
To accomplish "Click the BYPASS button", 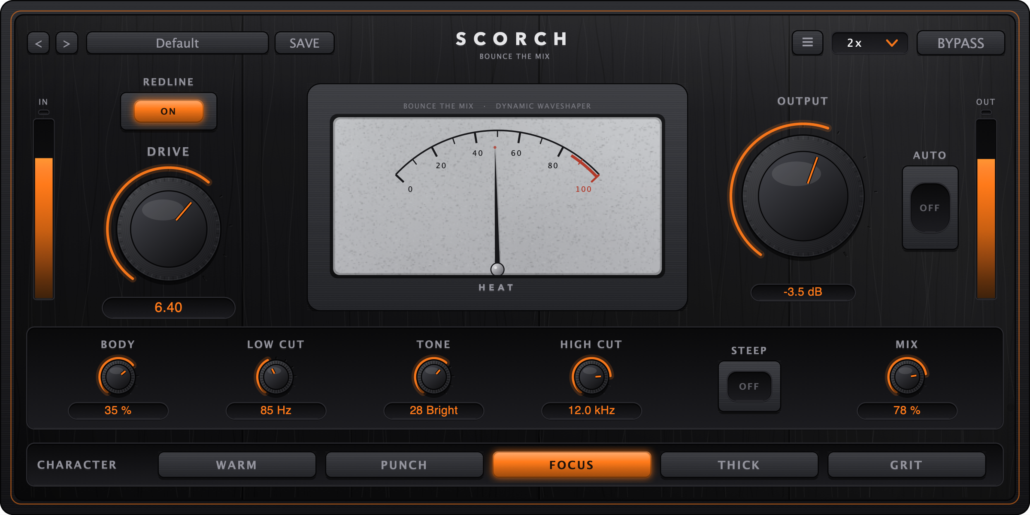I will (960, 43).
